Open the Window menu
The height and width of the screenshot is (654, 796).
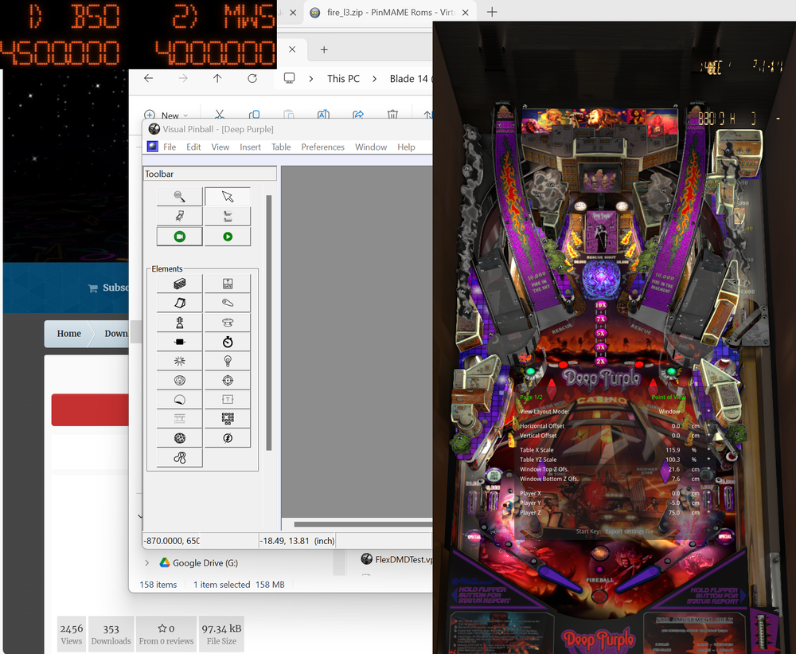pos(371,147)
